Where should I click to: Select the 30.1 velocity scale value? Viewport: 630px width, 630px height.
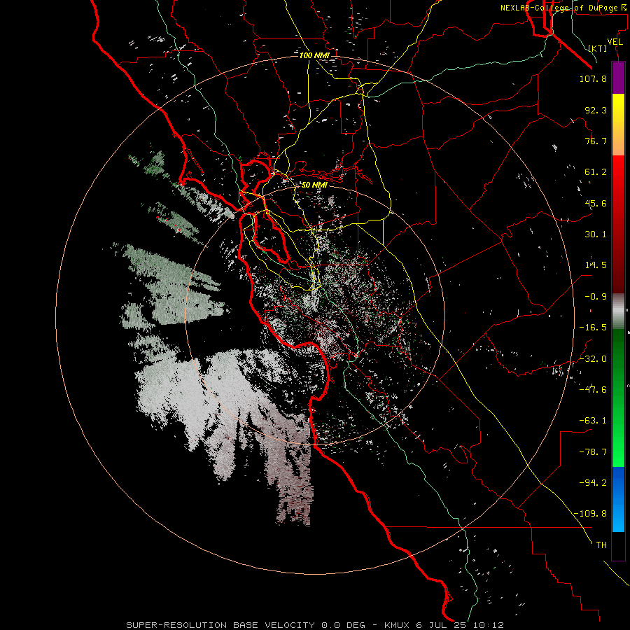(x=596, y=234)
